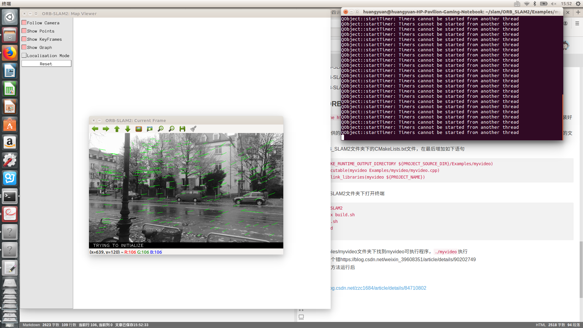Click the fullscreen frame icon below the editor
The width and height of the screenshot is (583, 328).
click(301, 317)
